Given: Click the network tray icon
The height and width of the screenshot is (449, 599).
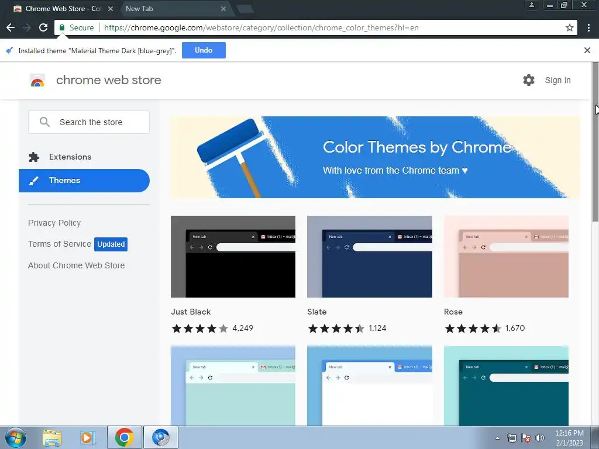Looking at the screenshot, I should point(511,438).
